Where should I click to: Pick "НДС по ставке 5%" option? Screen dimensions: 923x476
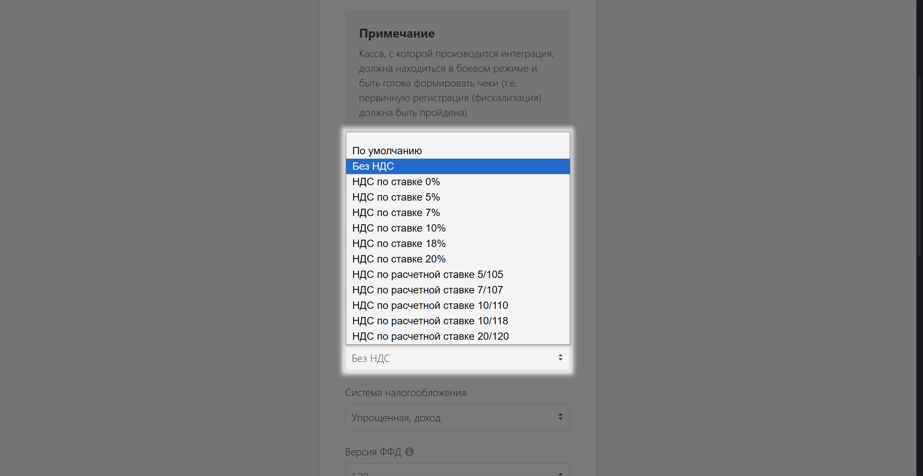coord(396,197)
